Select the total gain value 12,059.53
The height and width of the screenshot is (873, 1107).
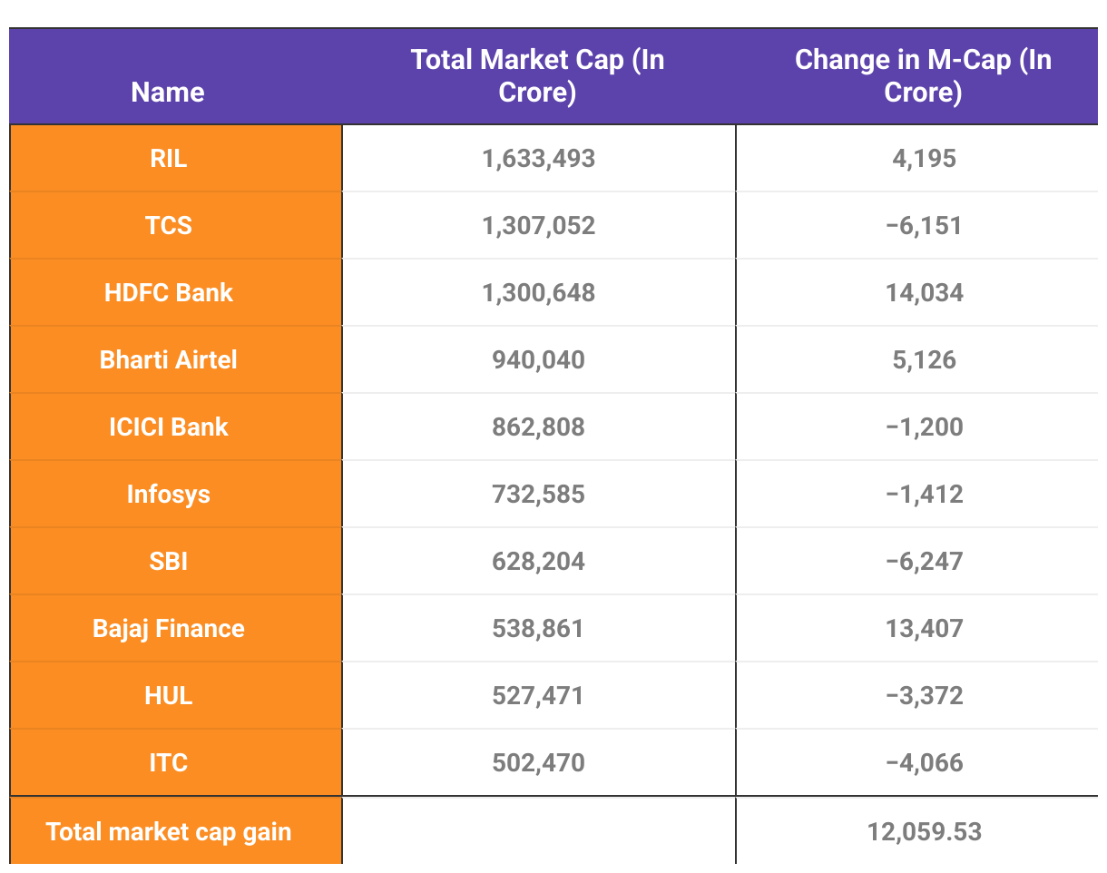(x=924, y=832)
